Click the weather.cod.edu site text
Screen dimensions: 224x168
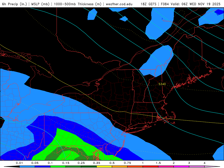click(119, 4)
